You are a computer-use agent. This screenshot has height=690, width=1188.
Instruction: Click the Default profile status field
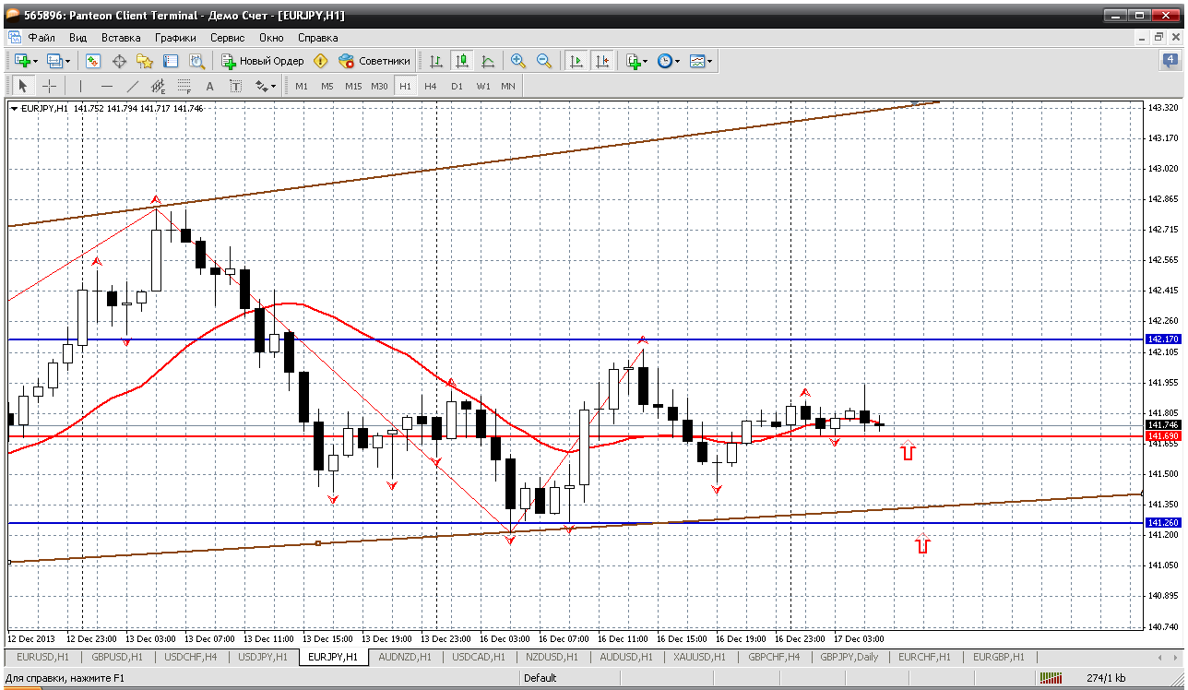[x=541, y=678]
